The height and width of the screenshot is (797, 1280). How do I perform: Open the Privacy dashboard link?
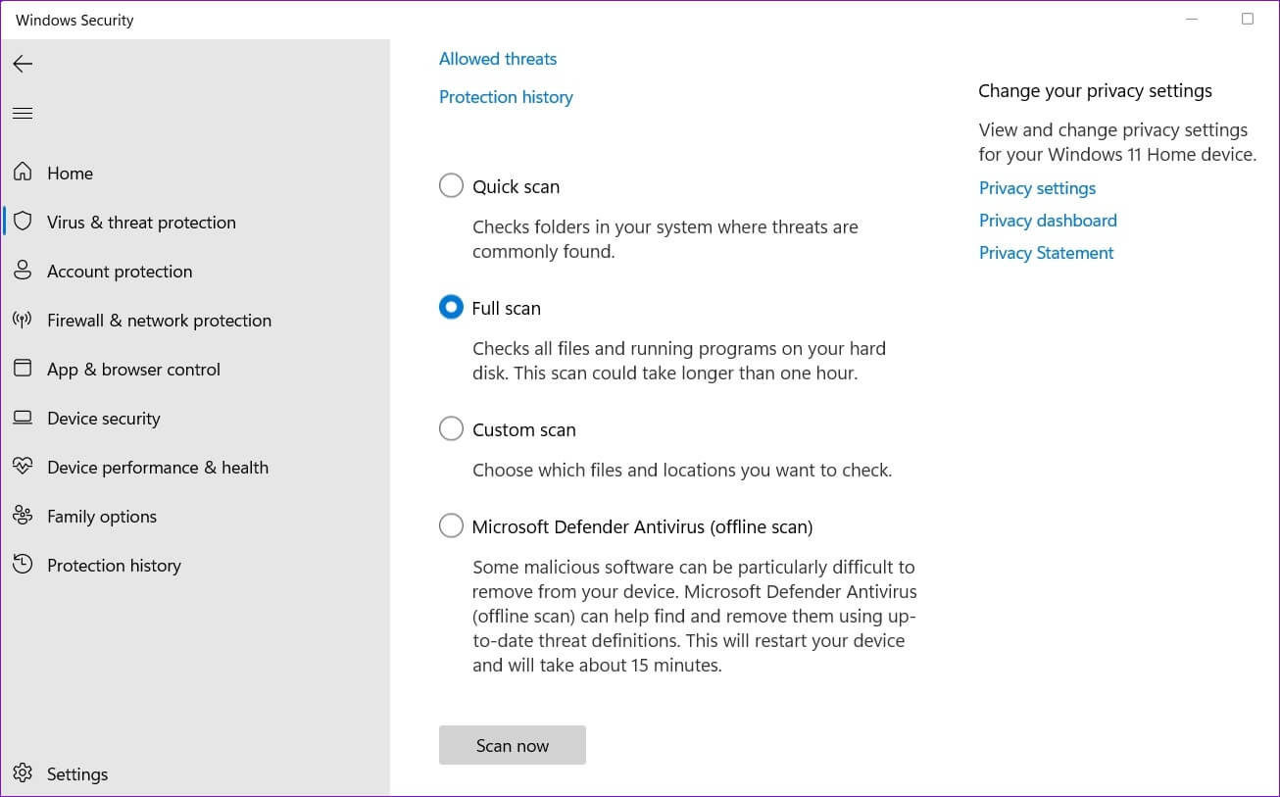[x=1048, y=221]
